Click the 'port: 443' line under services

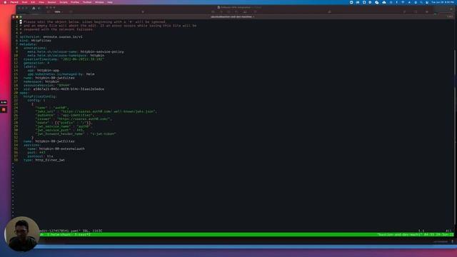click(x=36, y=152)
